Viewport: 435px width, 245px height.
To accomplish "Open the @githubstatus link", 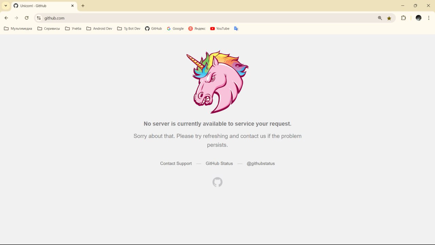I will [x=261, y=163].
